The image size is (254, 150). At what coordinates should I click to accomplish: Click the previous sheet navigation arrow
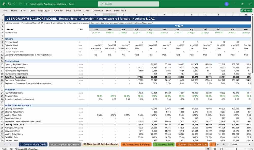pyautogui.click(x=5, y=144)
